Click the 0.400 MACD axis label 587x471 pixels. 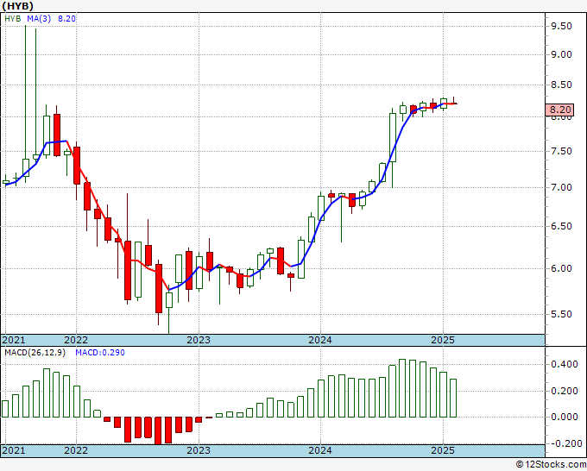(x=565, y=364)
